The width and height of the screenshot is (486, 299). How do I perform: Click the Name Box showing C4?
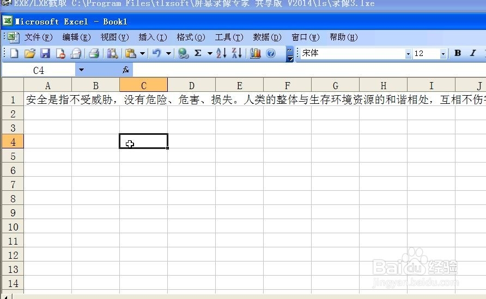(39, 70)
